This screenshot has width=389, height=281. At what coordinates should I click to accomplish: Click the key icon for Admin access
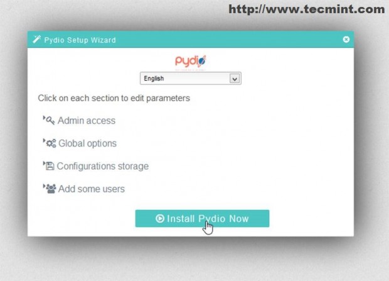50,121
